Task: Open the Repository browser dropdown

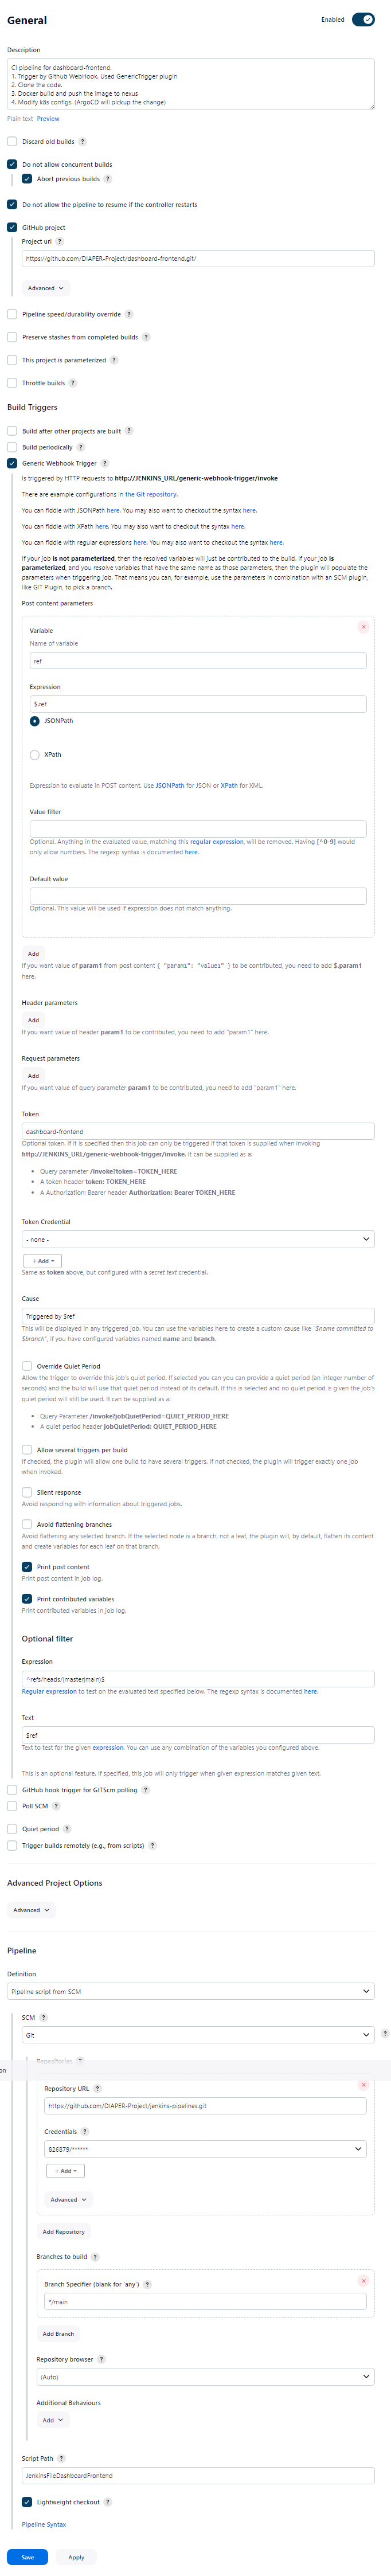Action: (206, 2376)
